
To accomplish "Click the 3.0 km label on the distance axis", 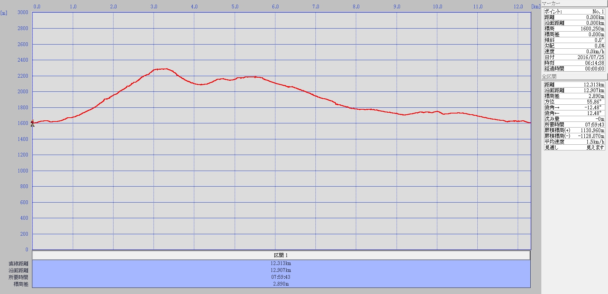I will coord(154,6).
